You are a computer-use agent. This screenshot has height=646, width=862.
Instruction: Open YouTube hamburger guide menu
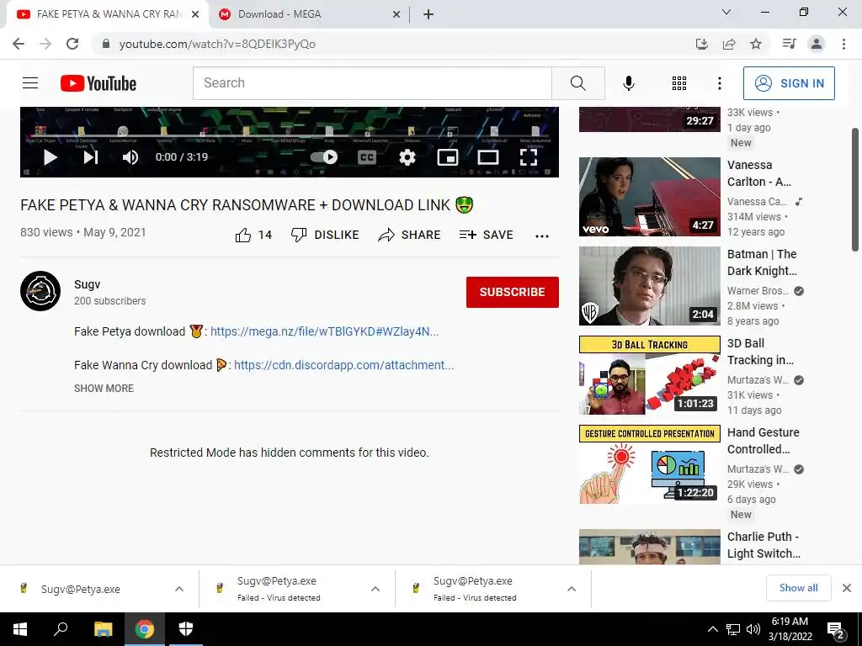tap(30, 83)
